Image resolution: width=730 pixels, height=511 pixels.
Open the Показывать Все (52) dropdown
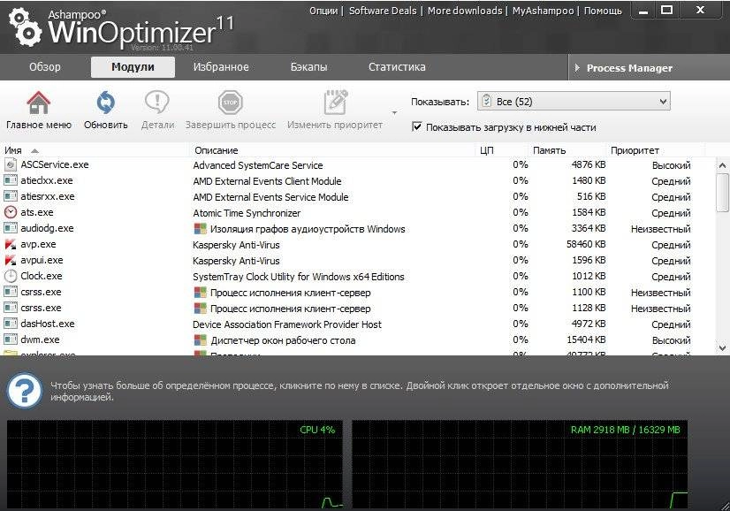click(574, 101)
